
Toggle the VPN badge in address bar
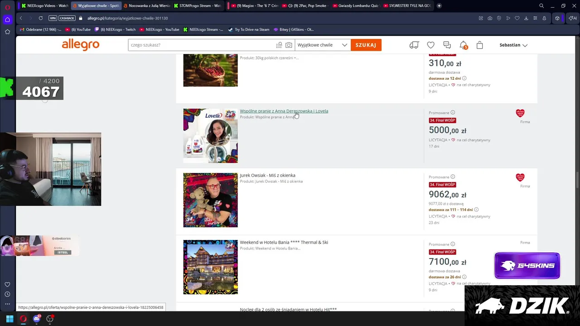coord(53,18)
